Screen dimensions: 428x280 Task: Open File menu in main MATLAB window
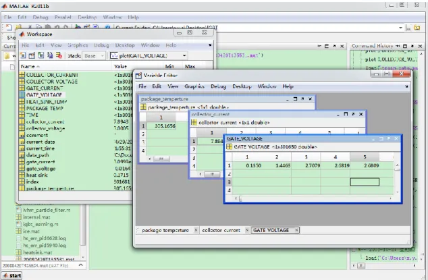coord(7,17)
